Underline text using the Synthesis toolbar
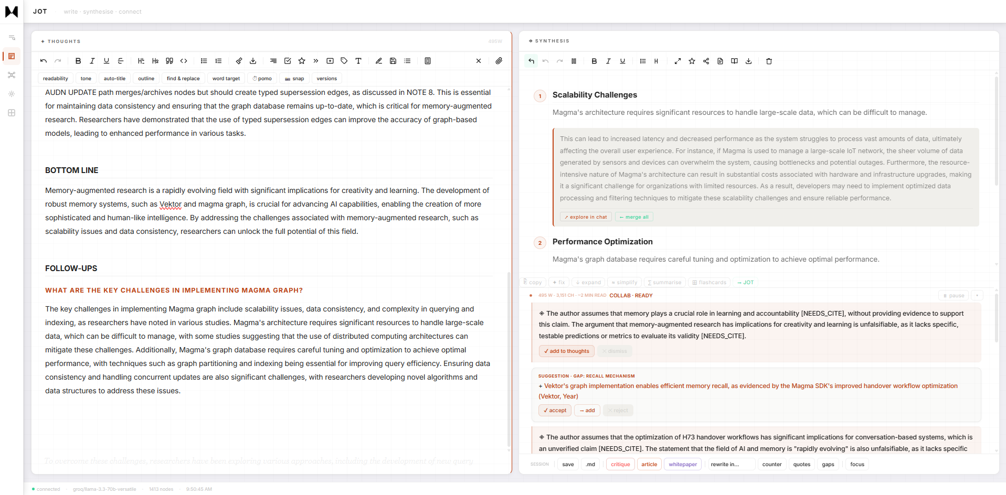The image size is (1006, 495). point(623,61)
